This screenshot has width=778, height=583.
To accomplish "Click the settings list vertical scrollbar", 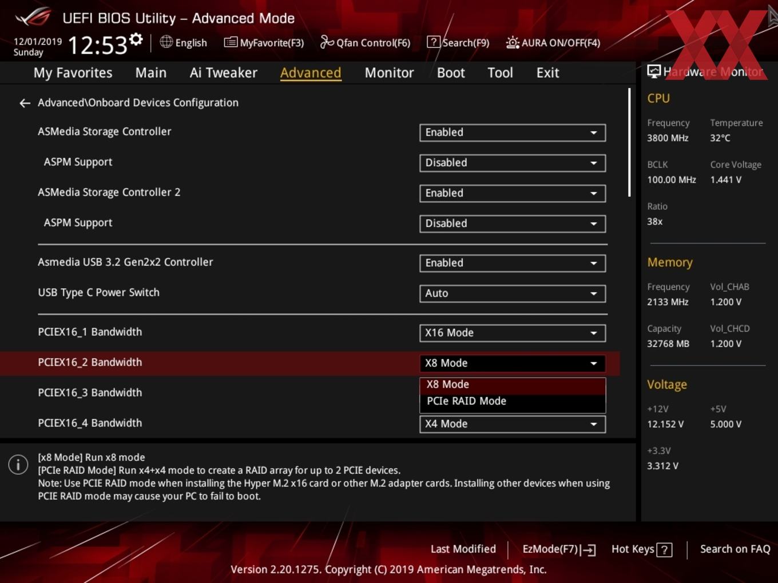I will coord(629,142).
